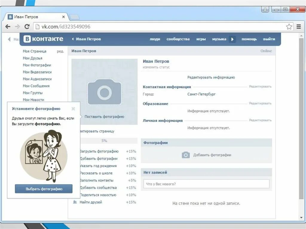306x229 pixels.
Task: Click Указать год рождения item
Action: click(x=108, y=166)
